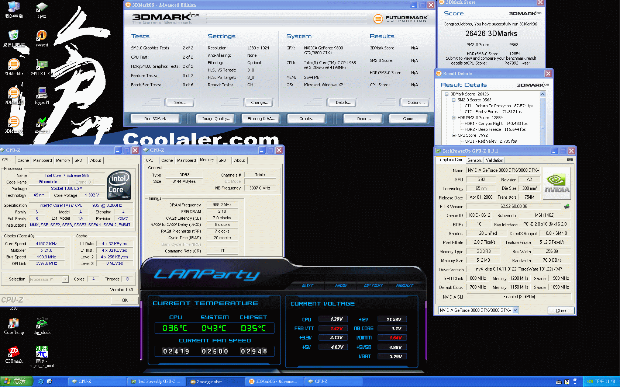This screenshot has height=387, width=620.
Task: Open About tab in the Memory CPU-Z window
Action: 240,160
